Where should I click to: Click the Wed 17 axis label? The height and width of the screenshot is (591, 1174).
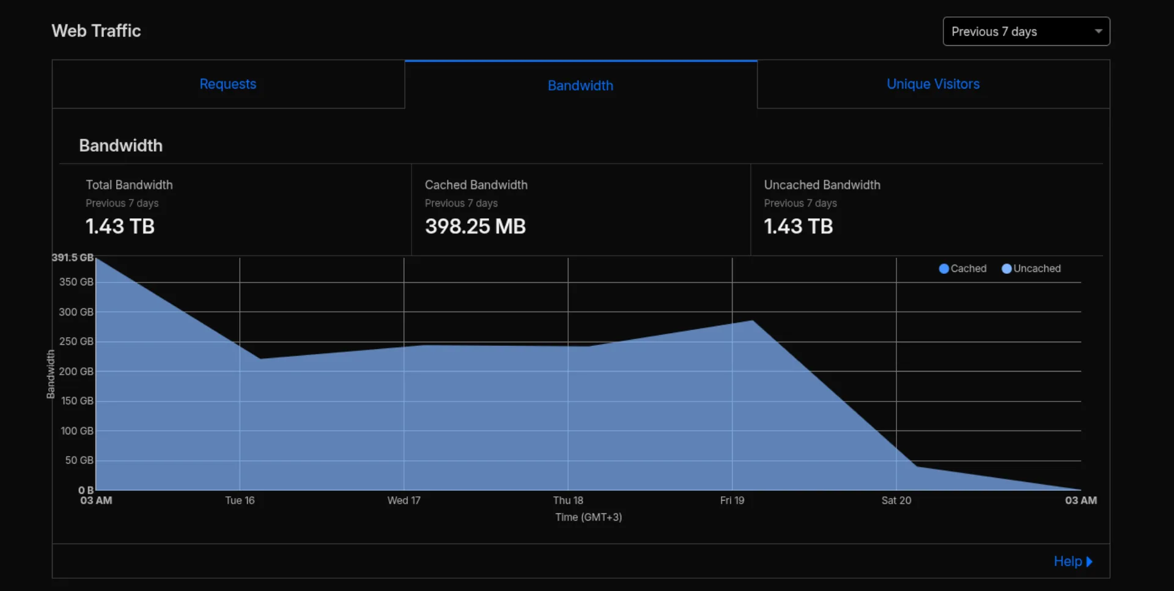[404, 500]
